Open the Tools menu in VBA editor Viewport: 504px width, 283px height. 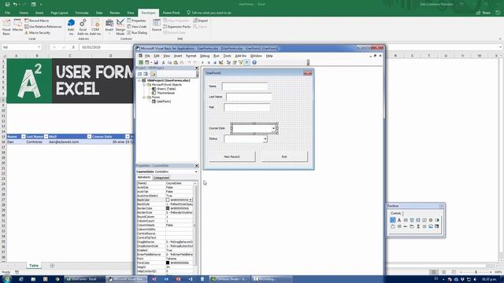(x=227, y=56)
